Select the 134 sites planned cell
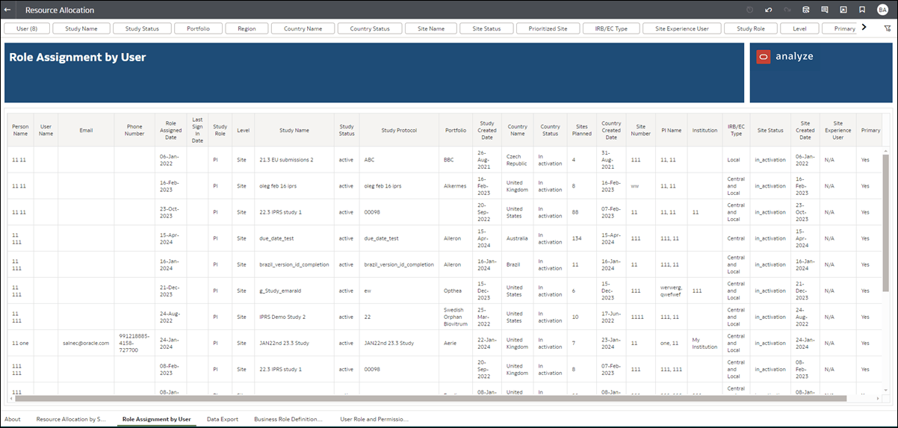 (x=580, y=238)
